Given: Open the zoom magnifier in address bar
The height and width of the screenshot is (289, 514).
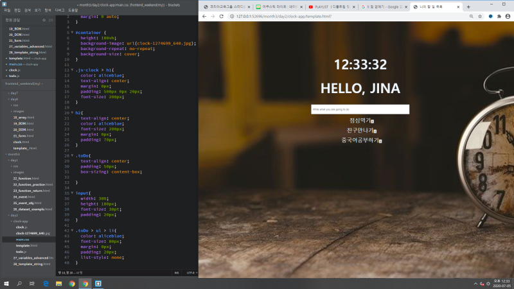Looking at the screenshot, I should [471, 16].
